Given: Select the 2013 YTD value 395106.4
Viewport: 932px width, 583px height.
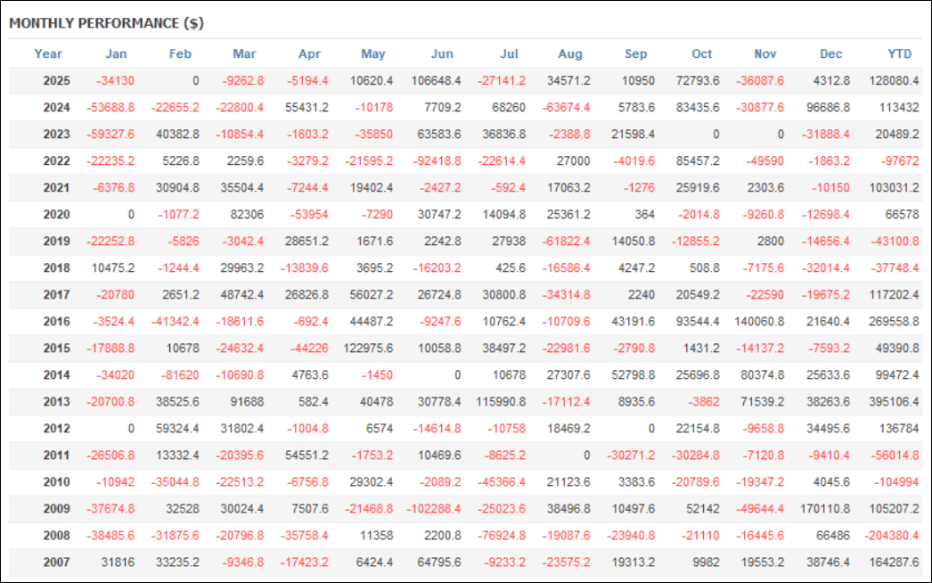Looking at the screenshot, I should click(x=893, y=402).
